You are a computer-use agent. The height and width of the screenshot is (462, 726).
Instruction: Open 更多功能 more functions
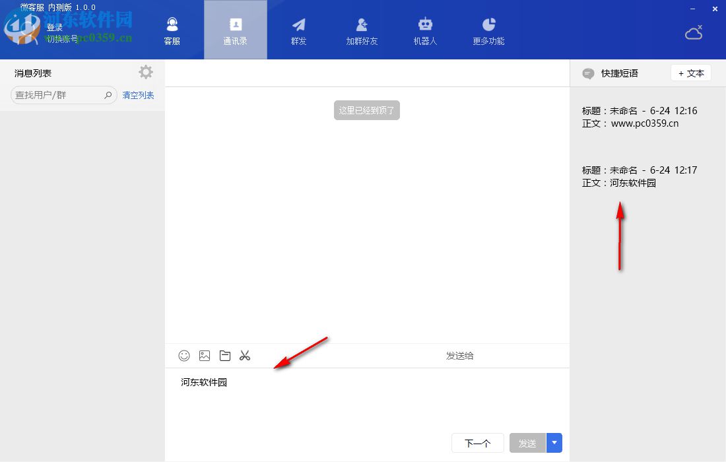coord(488,30)
